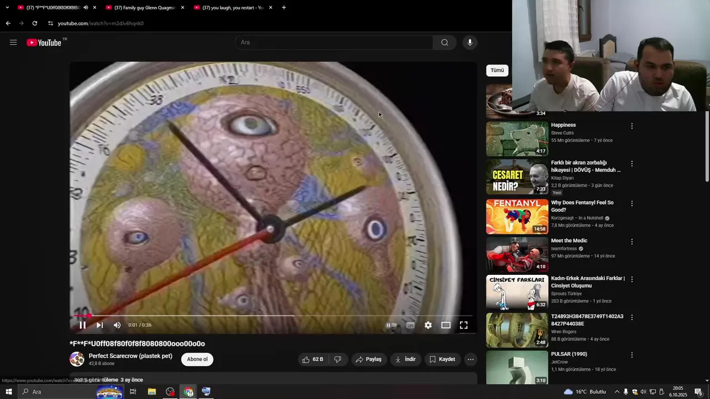
Task: Pause the playing video
Action: click(x=83, y=325)
